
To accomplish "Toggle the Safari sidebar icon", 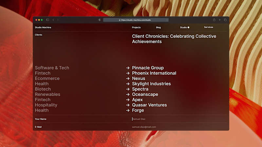I will point(47,20).
